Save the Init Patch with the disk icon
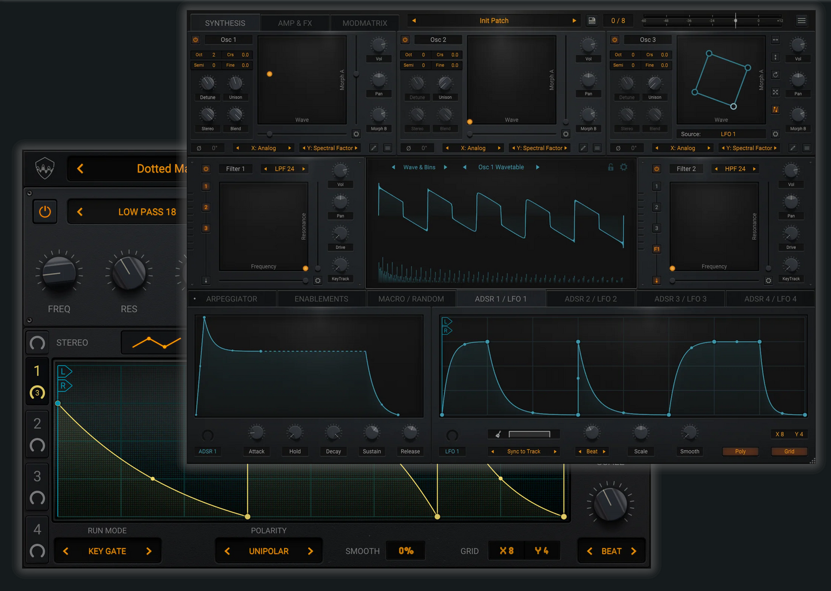This screenshot has width=831, height=591. tap(591, 21)
